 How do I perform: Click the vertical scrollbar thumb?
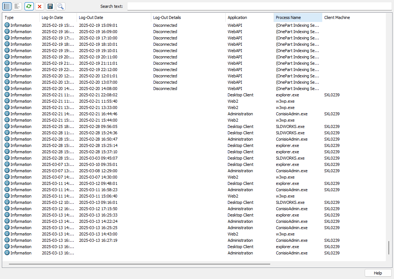click(388, 248)
